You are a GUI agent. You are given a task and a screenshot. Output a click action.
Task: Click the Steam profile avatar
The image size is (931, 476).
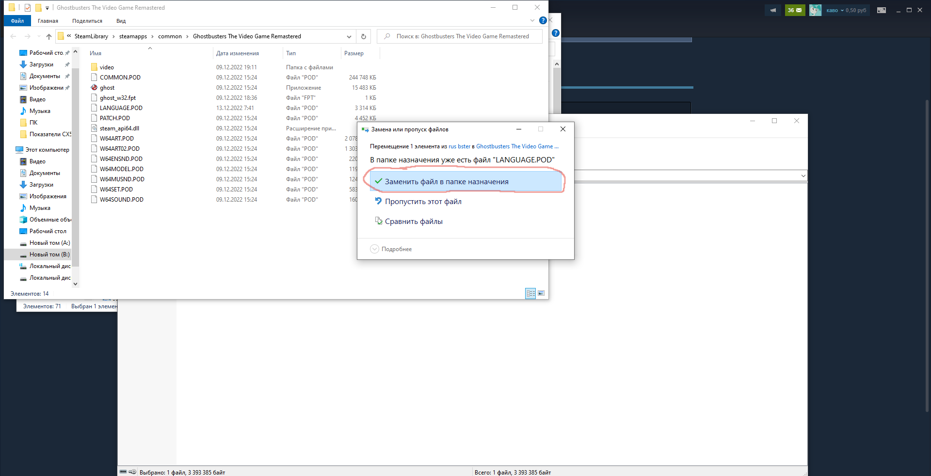point(815,10)
